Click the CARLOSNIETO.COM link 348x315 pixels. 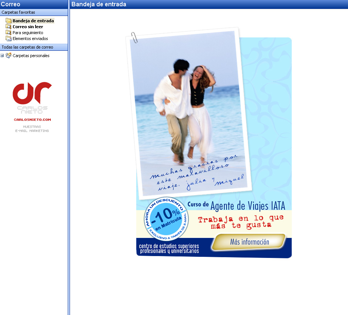pos(33,119)
